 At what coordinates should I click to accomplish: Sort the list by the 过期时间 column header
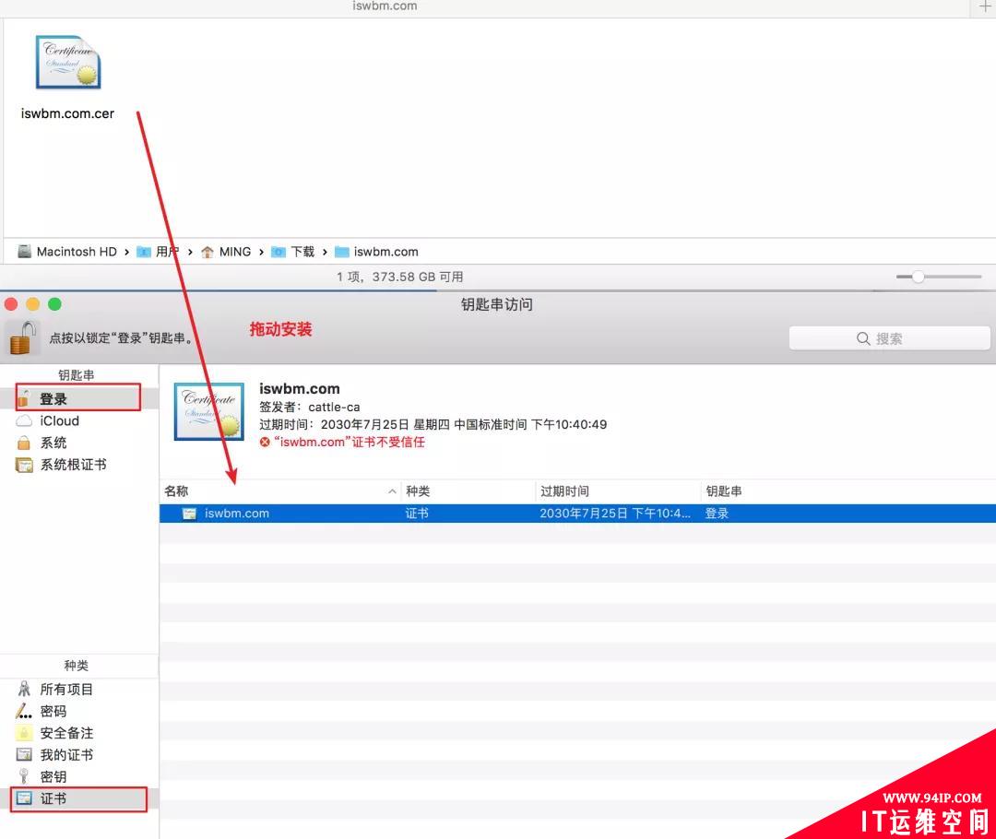[618, 490]
